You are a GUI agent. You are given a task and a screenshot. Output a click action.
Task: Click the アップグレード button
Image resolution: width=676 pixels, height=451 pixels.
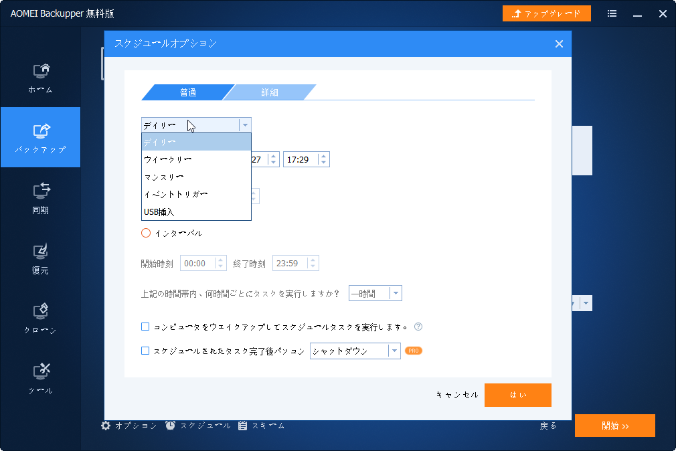point(547,14)
